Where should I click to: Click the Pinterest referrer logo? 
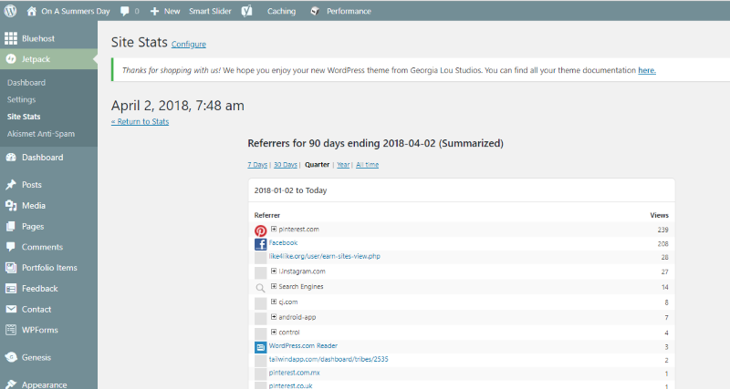pyautogui.click(x=261, y=230)
